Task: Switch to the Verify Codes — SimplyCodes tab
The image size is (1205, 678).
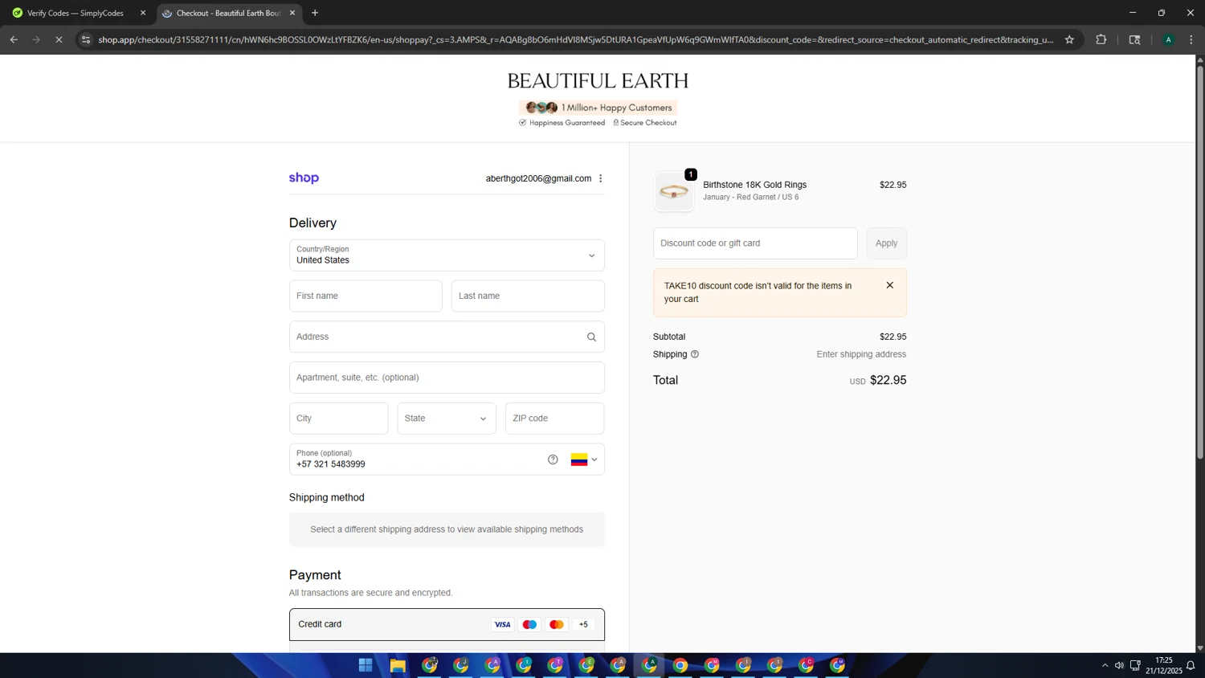Action: pyautogui.click(x=76, y=13)
